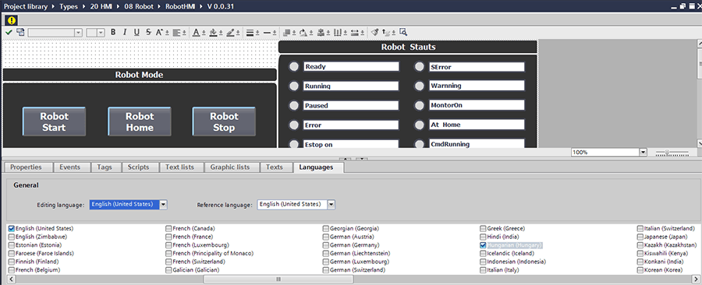Toggle italic formatting
This screenshot has width=702, height=285.
[125, 32]
